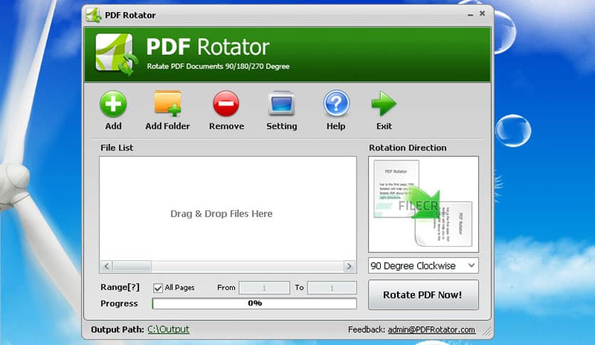Open the blue Help question icon
Image resolution: width=595 pixels, height=345 pixels.
(x=336, y=103)
